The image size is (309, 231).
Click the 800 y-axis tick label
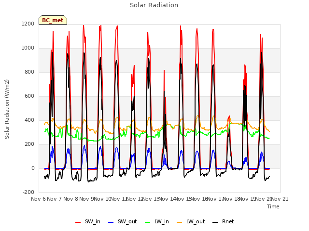pyautogui.click(x=29, y=72)
